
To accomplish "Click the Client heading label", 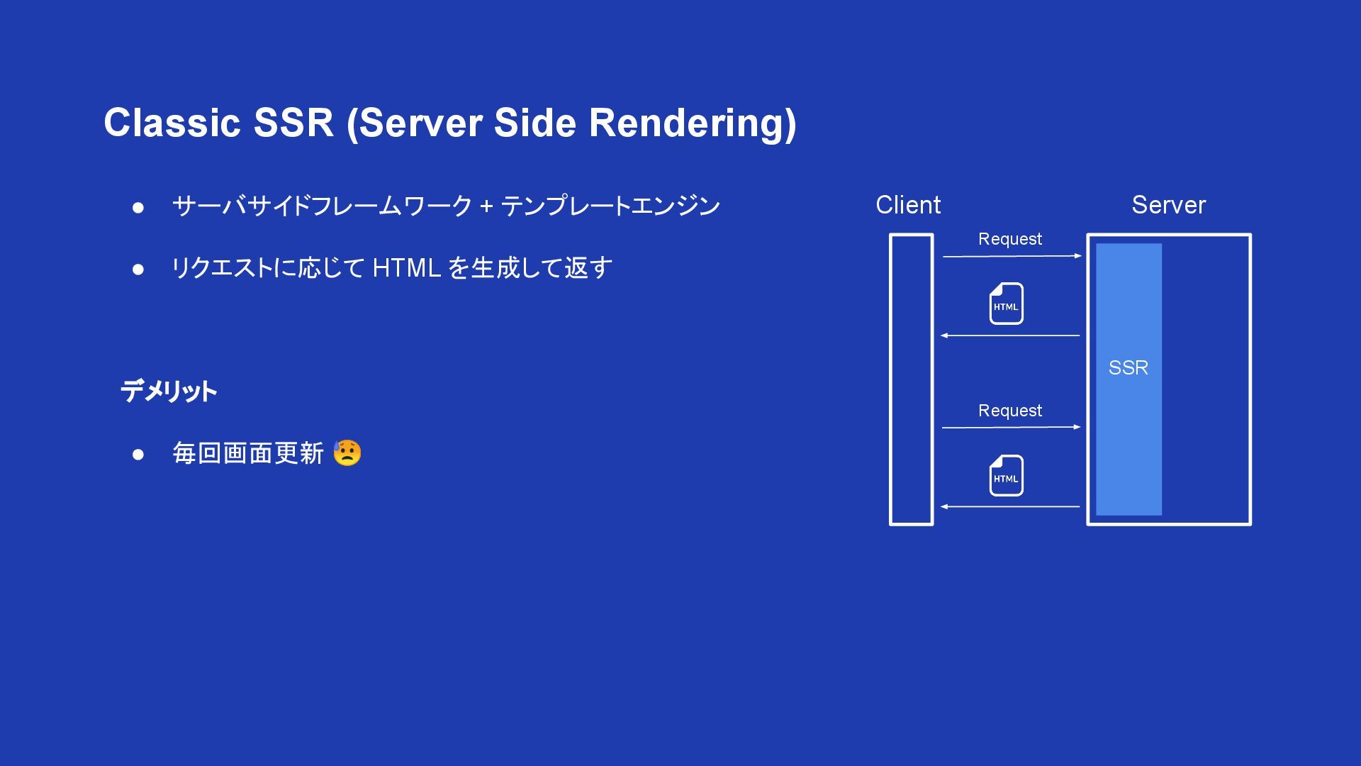I will 907,205.
